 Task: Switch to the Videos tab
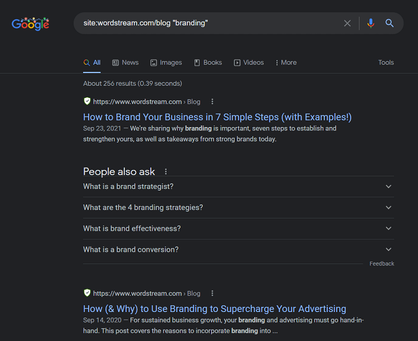click(249, 62)
